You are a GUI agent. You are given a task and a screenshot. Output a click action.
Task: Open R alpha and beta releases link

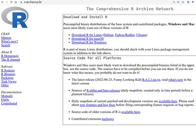point(103,90)
